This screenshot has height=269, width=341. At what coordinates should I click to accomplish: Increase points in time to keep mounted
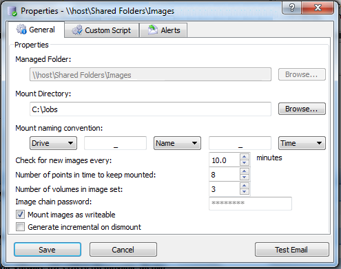point(245,171)
